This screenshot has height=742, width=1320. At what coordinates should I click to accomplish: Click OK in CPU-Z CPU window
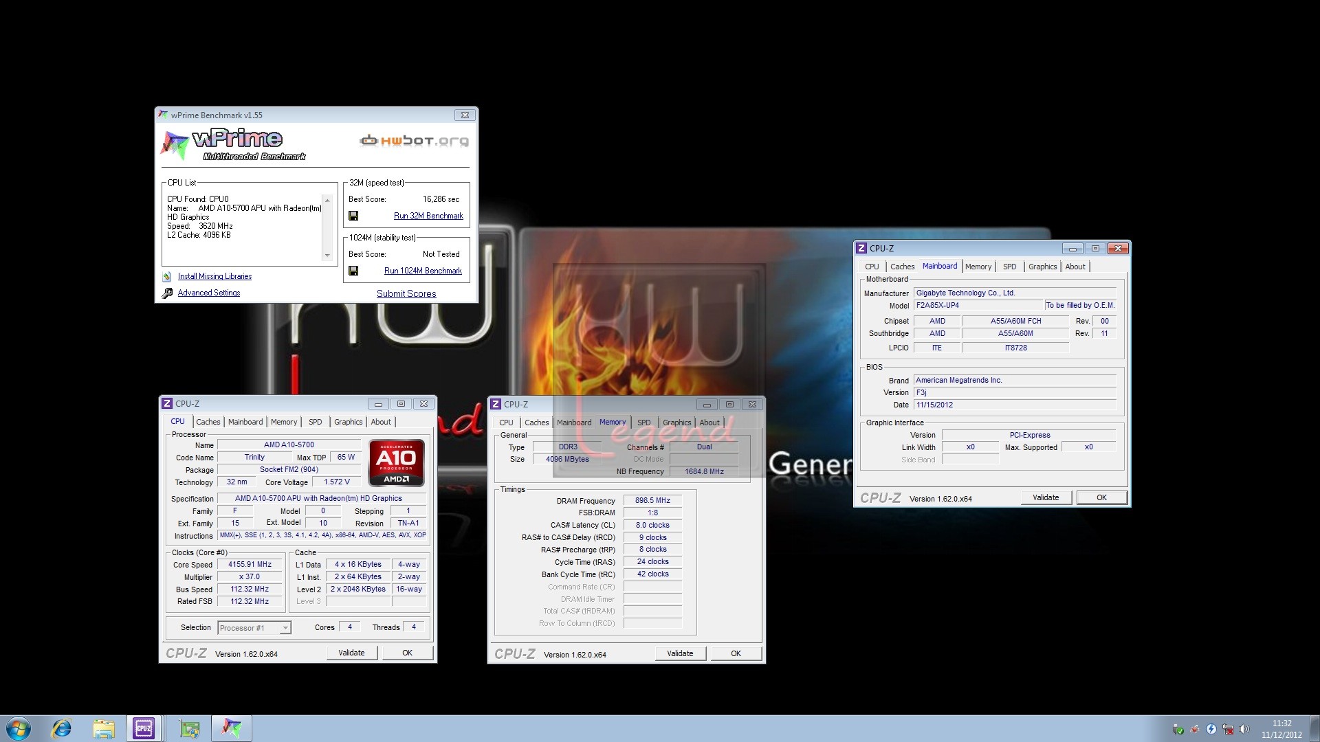[x=407, y=653]
